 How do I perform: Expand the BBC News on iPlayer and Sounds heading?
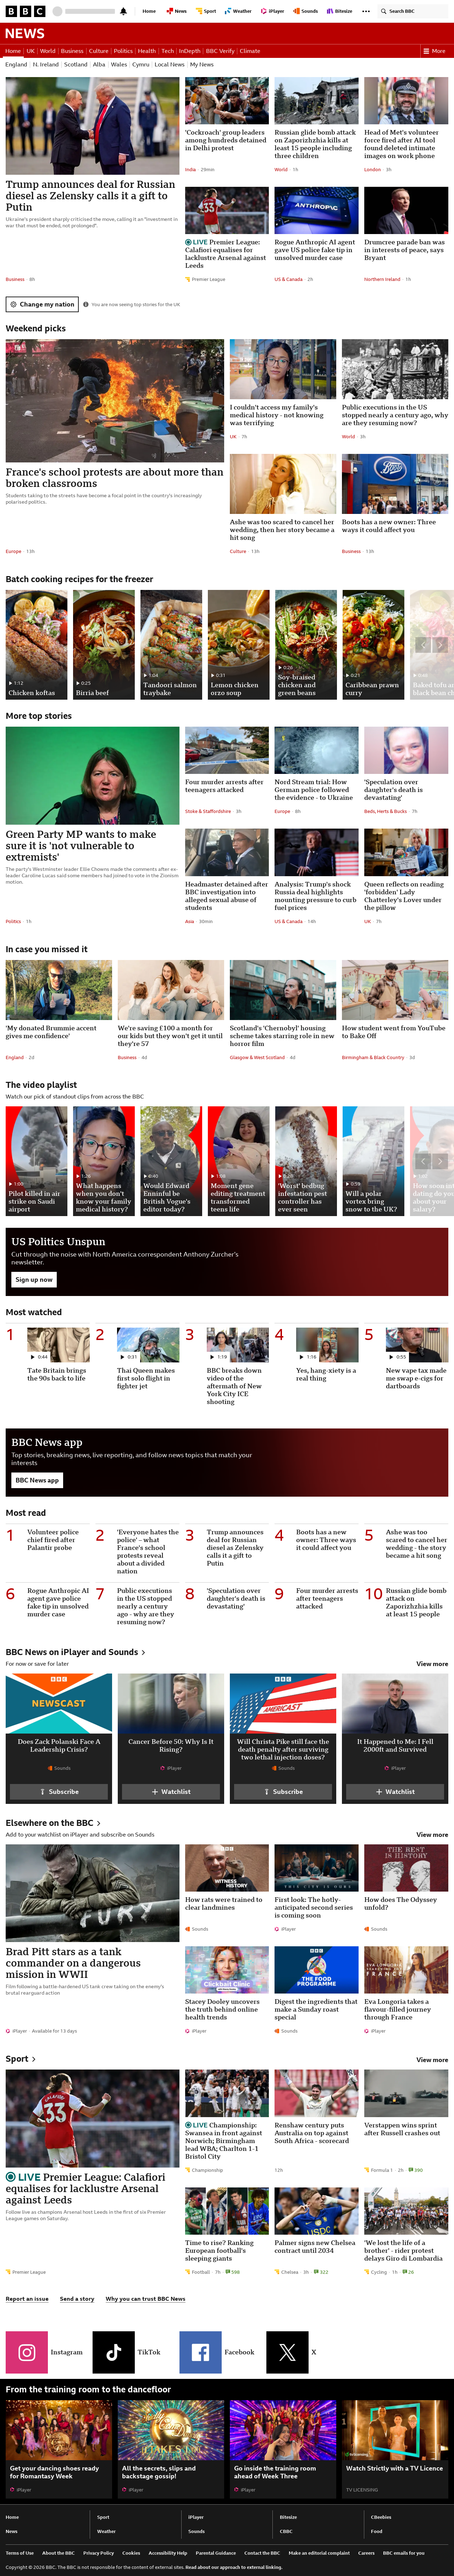point(76,1652)
